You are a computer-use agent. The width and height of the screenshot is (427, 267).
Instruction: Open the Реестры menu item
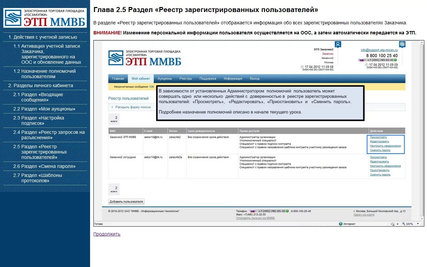click(x=185, y=79)
